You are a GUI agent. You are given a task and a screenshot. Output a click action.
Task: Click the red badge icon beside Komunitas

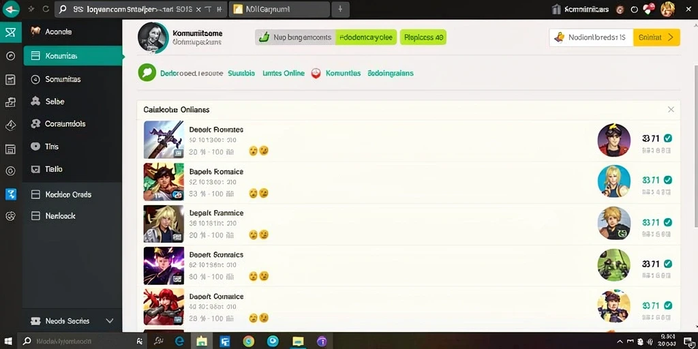pyautogui.click(x=316, y=74)
